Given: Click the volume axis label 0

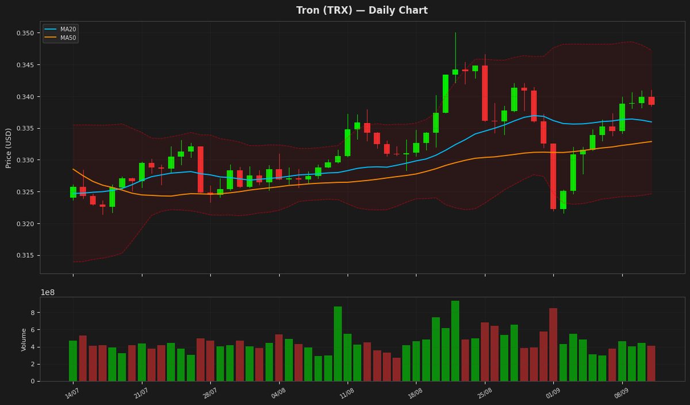Looking at the screenshot, I should point(33,381).
